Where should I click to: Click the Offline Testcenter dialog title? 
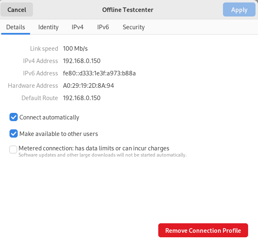tap(129, 9)
